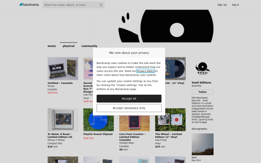Image resolution: width=261 pixels, height=163 pixels.
Task: Open the community tab
Action: point(89,46)
